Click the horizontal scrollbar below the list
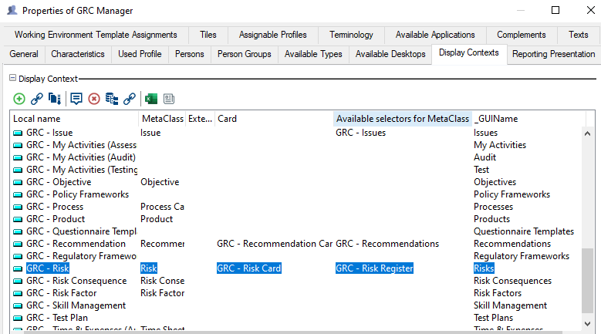This screenshot has height=334, width=601. (293, 332)
